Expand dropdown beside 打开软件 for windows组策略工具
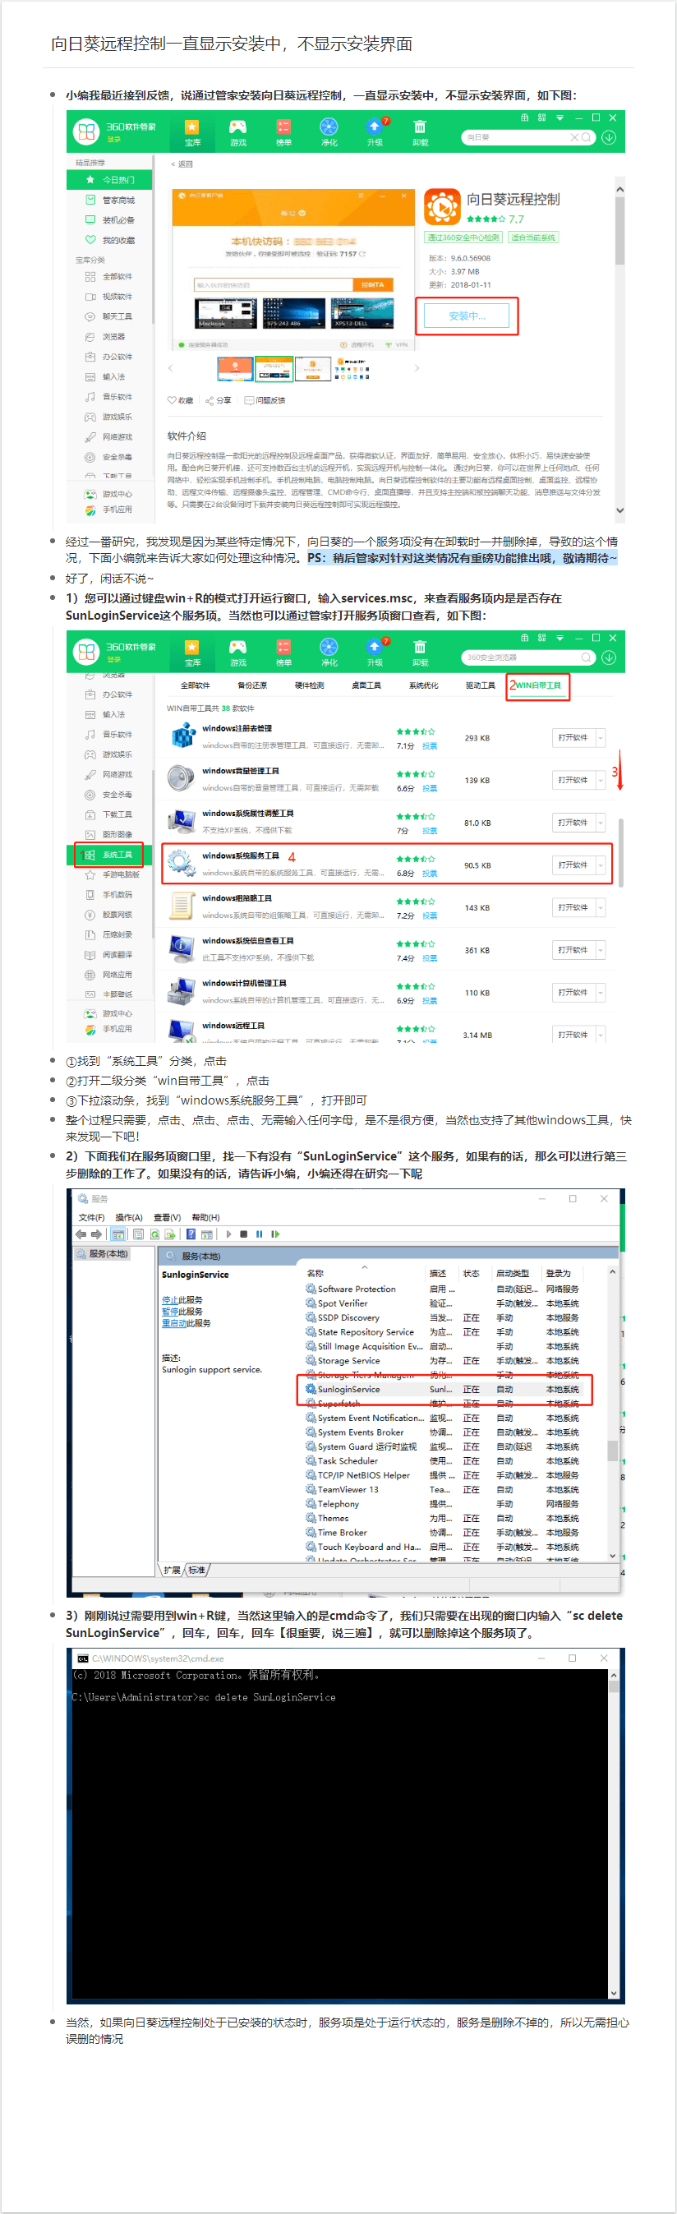Viewport: 677px width, 2214px height. tap(601, 907)
